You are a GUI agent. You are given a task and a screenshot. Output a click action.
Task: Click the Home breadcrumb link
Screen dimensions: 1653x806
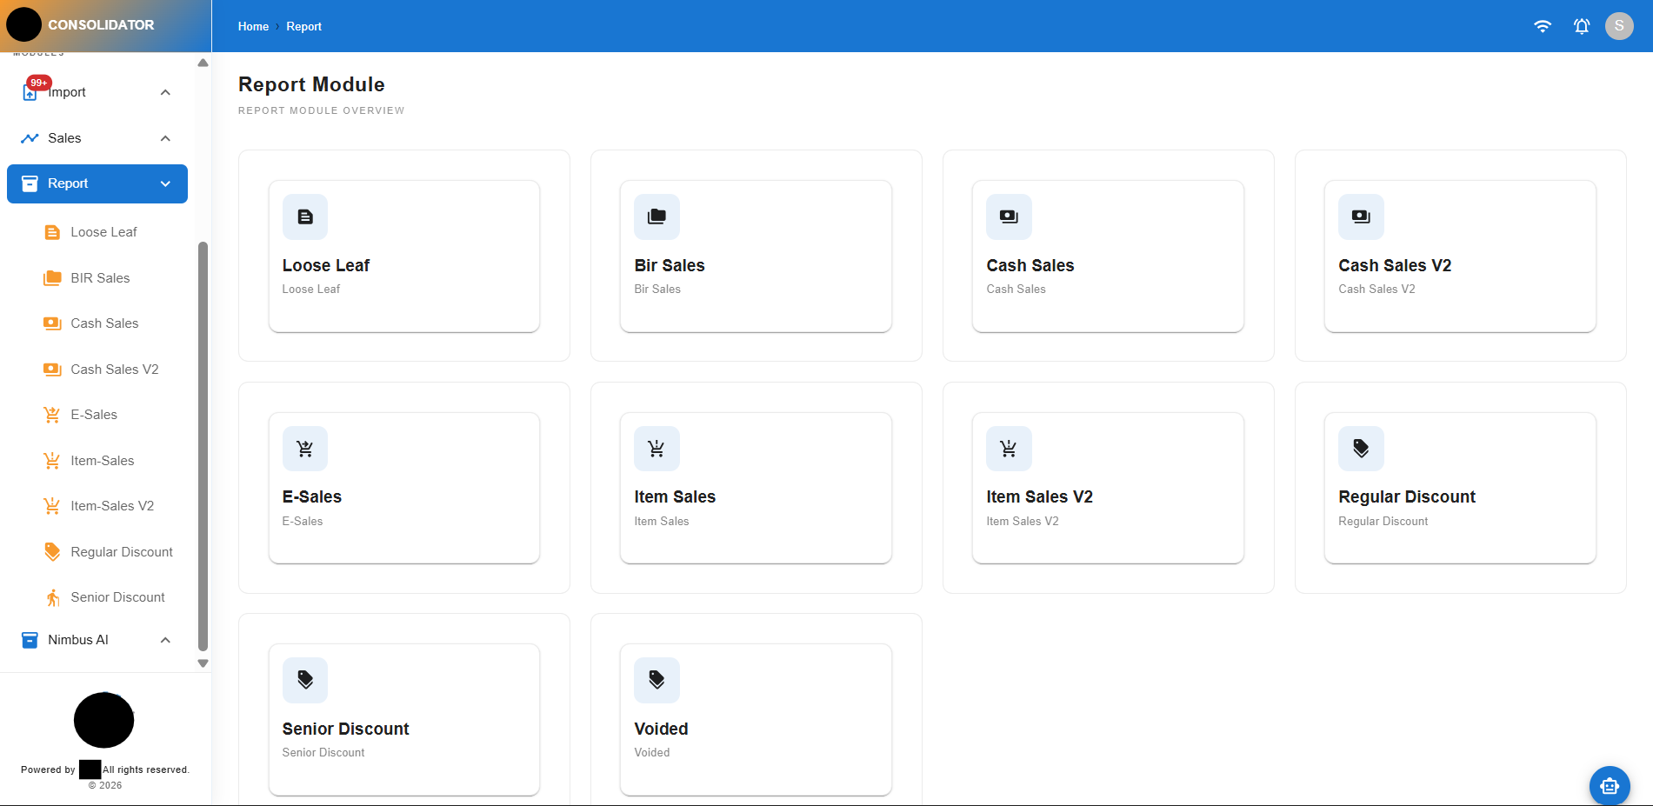click(253, 26)
